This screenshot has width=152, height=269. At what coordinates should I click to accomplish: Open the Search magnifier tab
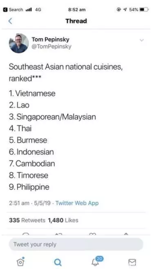coord(58,262)
